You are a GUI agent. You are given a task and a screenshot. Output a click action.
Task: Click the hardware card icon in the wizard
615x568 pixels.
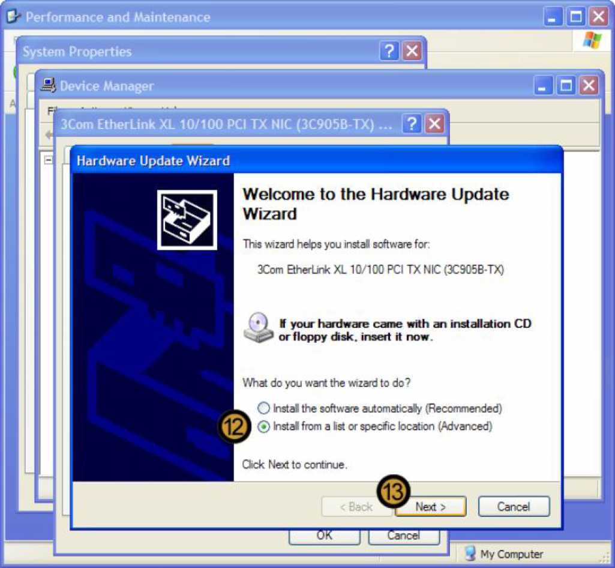click(x=187, y=220)
